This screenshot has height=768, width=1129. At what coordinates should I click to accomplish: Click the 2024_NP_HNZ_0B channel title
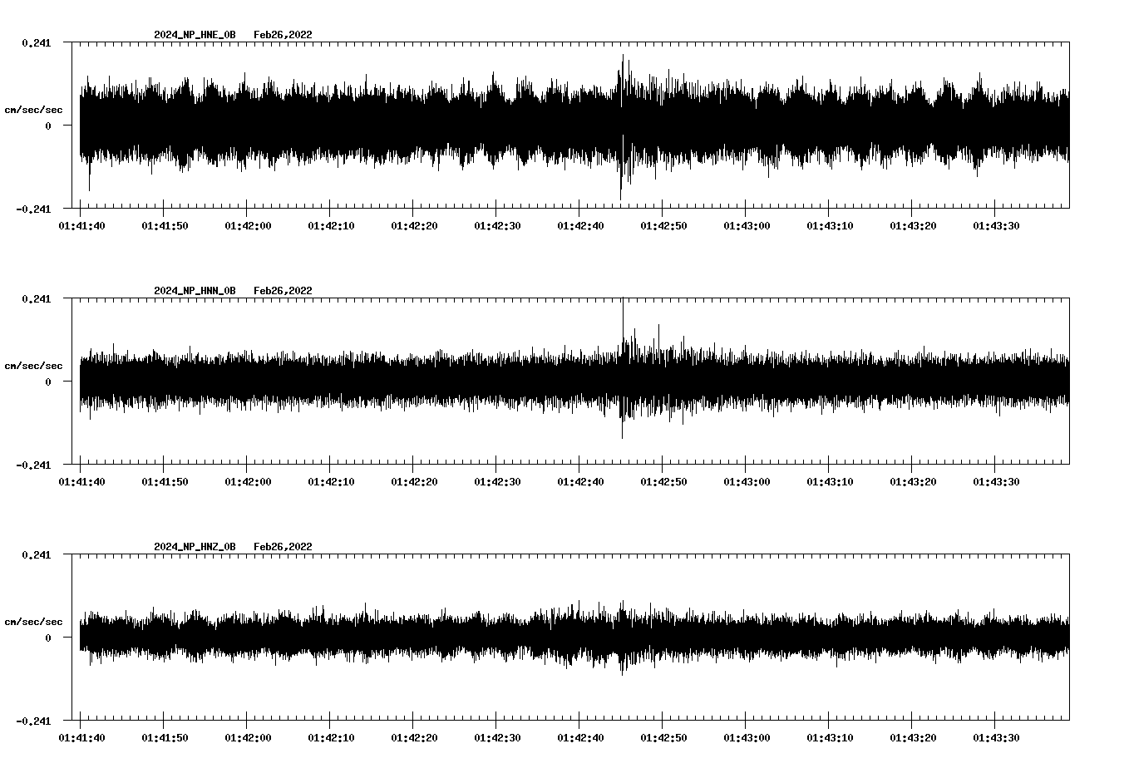195,547
